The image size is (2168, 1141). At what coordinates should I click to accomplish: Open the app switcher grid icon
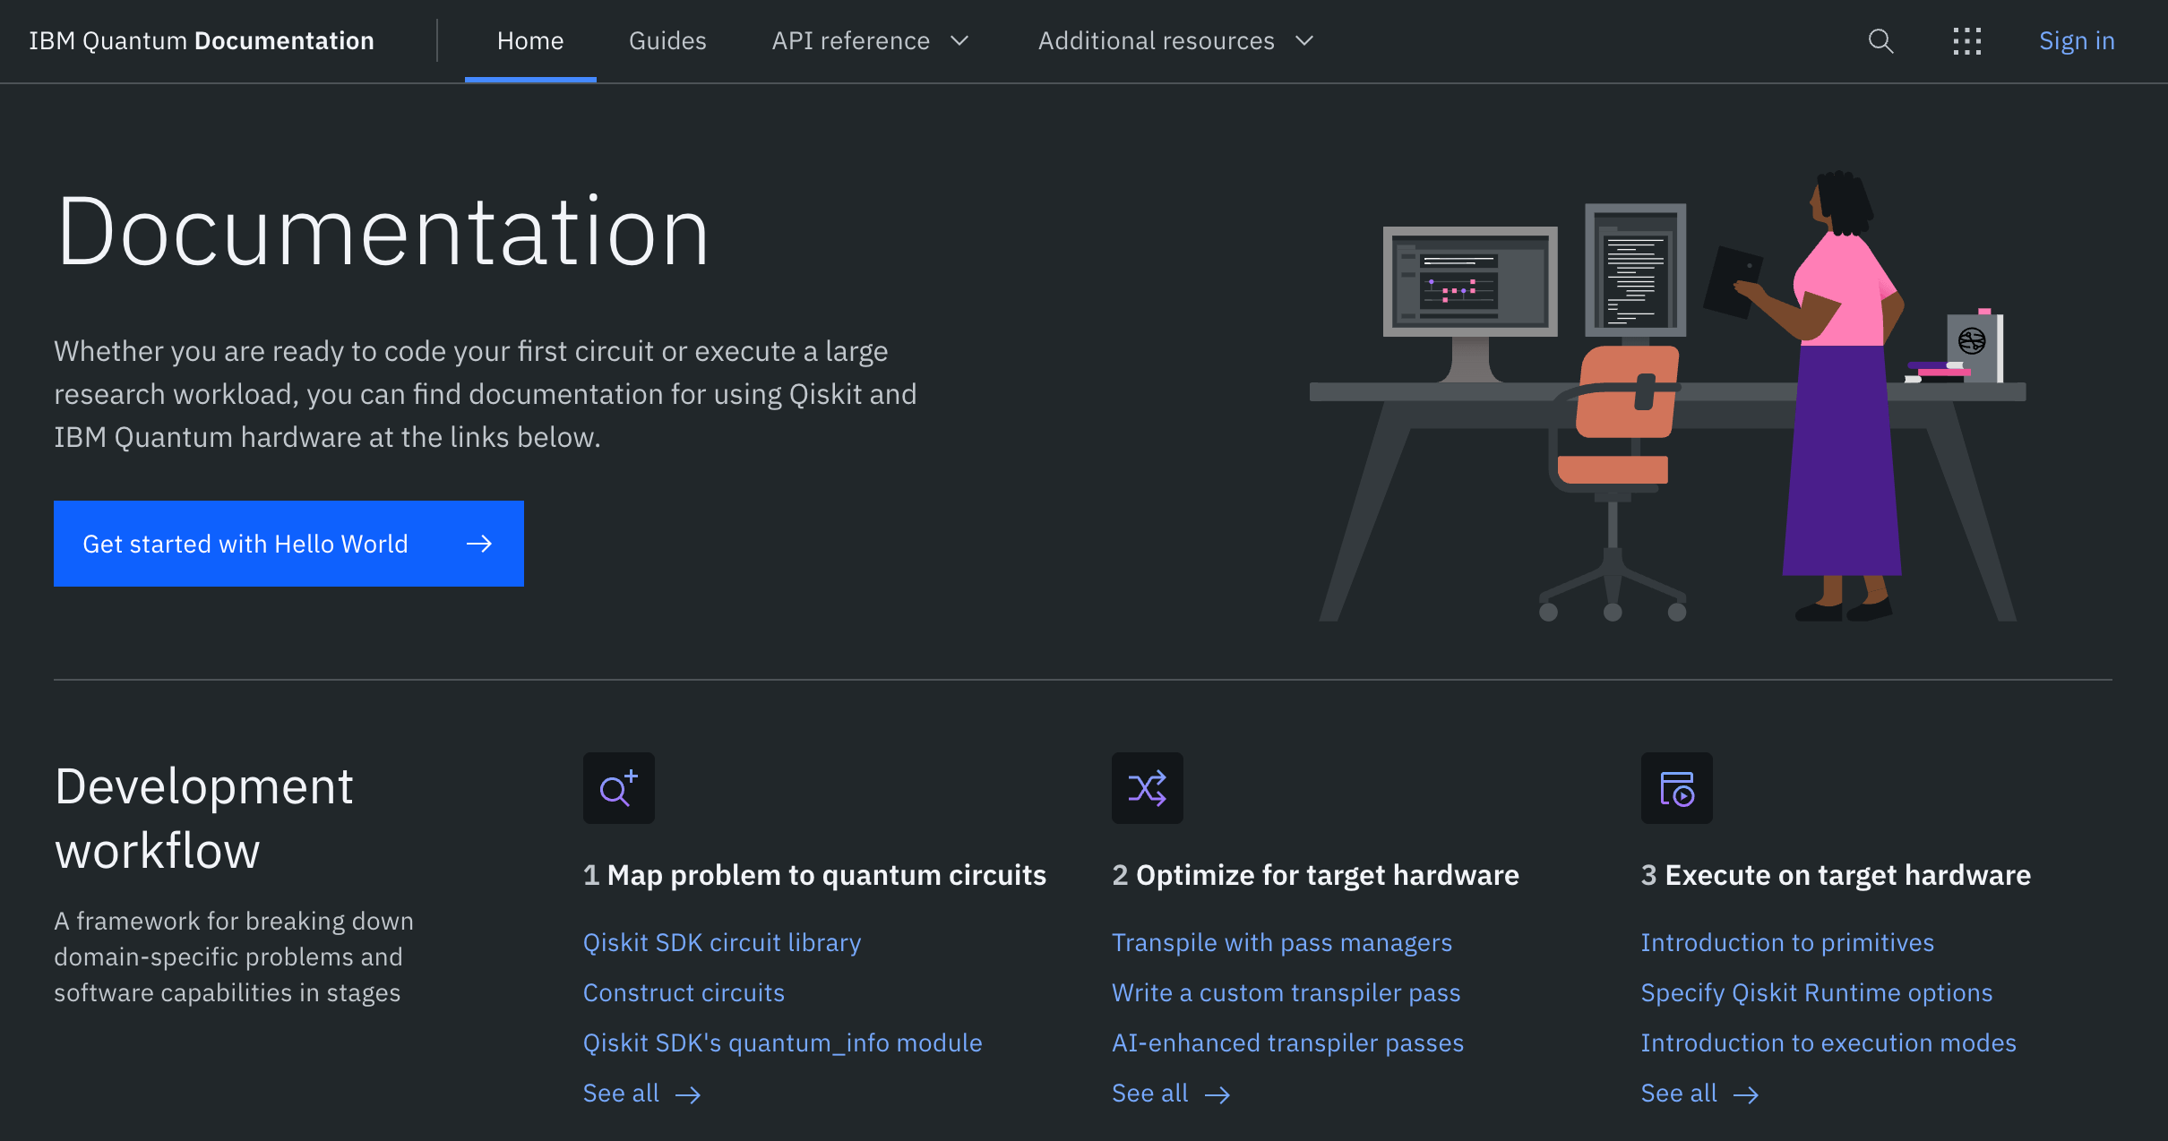[x=1966, y=41]
